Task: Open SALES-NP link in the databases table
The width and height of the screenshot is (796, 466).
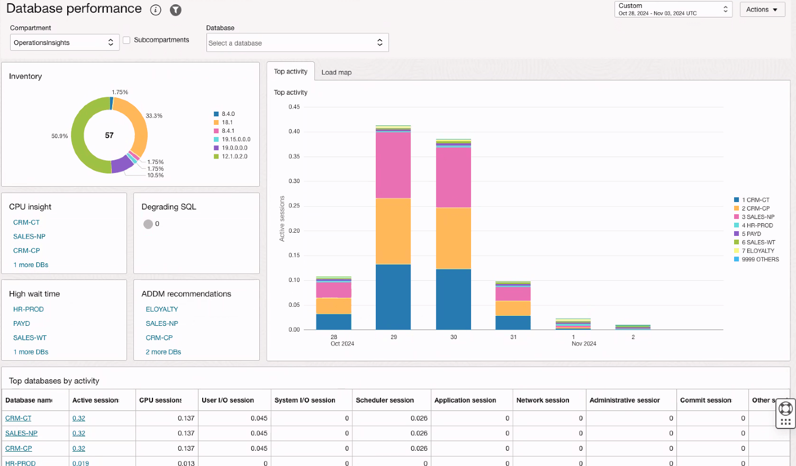Action: pos(21,433)
